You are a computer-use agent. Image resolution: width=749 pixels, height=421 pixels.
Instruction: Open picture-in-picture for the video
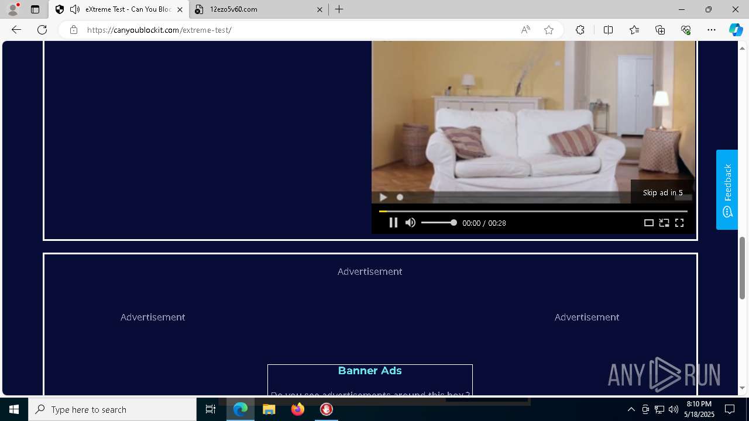pyautogui.click(x=664, y=223)
